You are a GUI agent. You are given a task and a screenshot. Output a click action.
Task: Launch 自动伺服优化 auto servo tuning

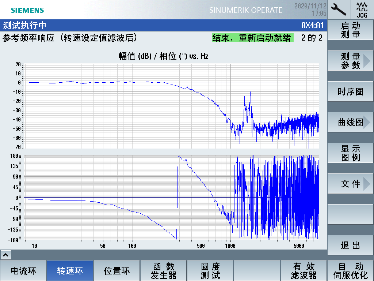point(350,271)
